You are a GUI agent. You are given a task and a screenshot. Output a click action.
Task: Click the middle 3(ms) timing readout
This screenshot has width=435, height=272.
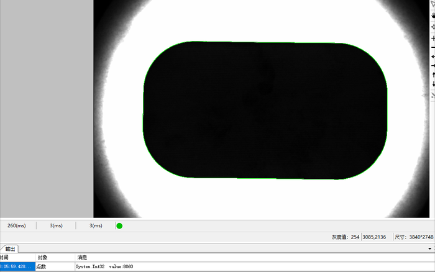(57, 225)
